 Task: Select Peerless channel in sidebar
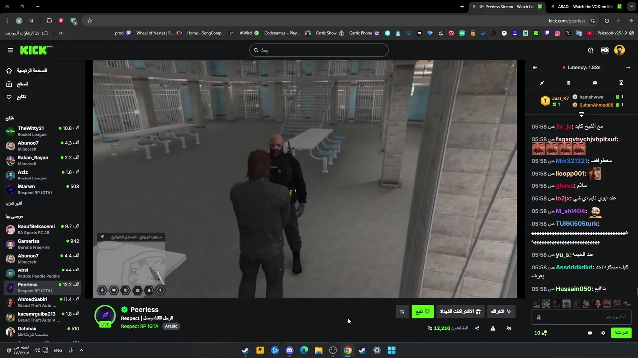(42, 287)
